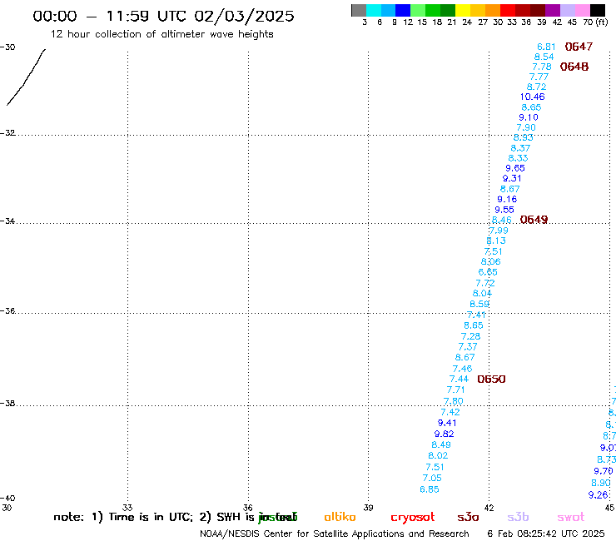Screen dimensions: 616x541
Task: Click the time range title for 02/03/2025
Action: click(x=163, y=16)
